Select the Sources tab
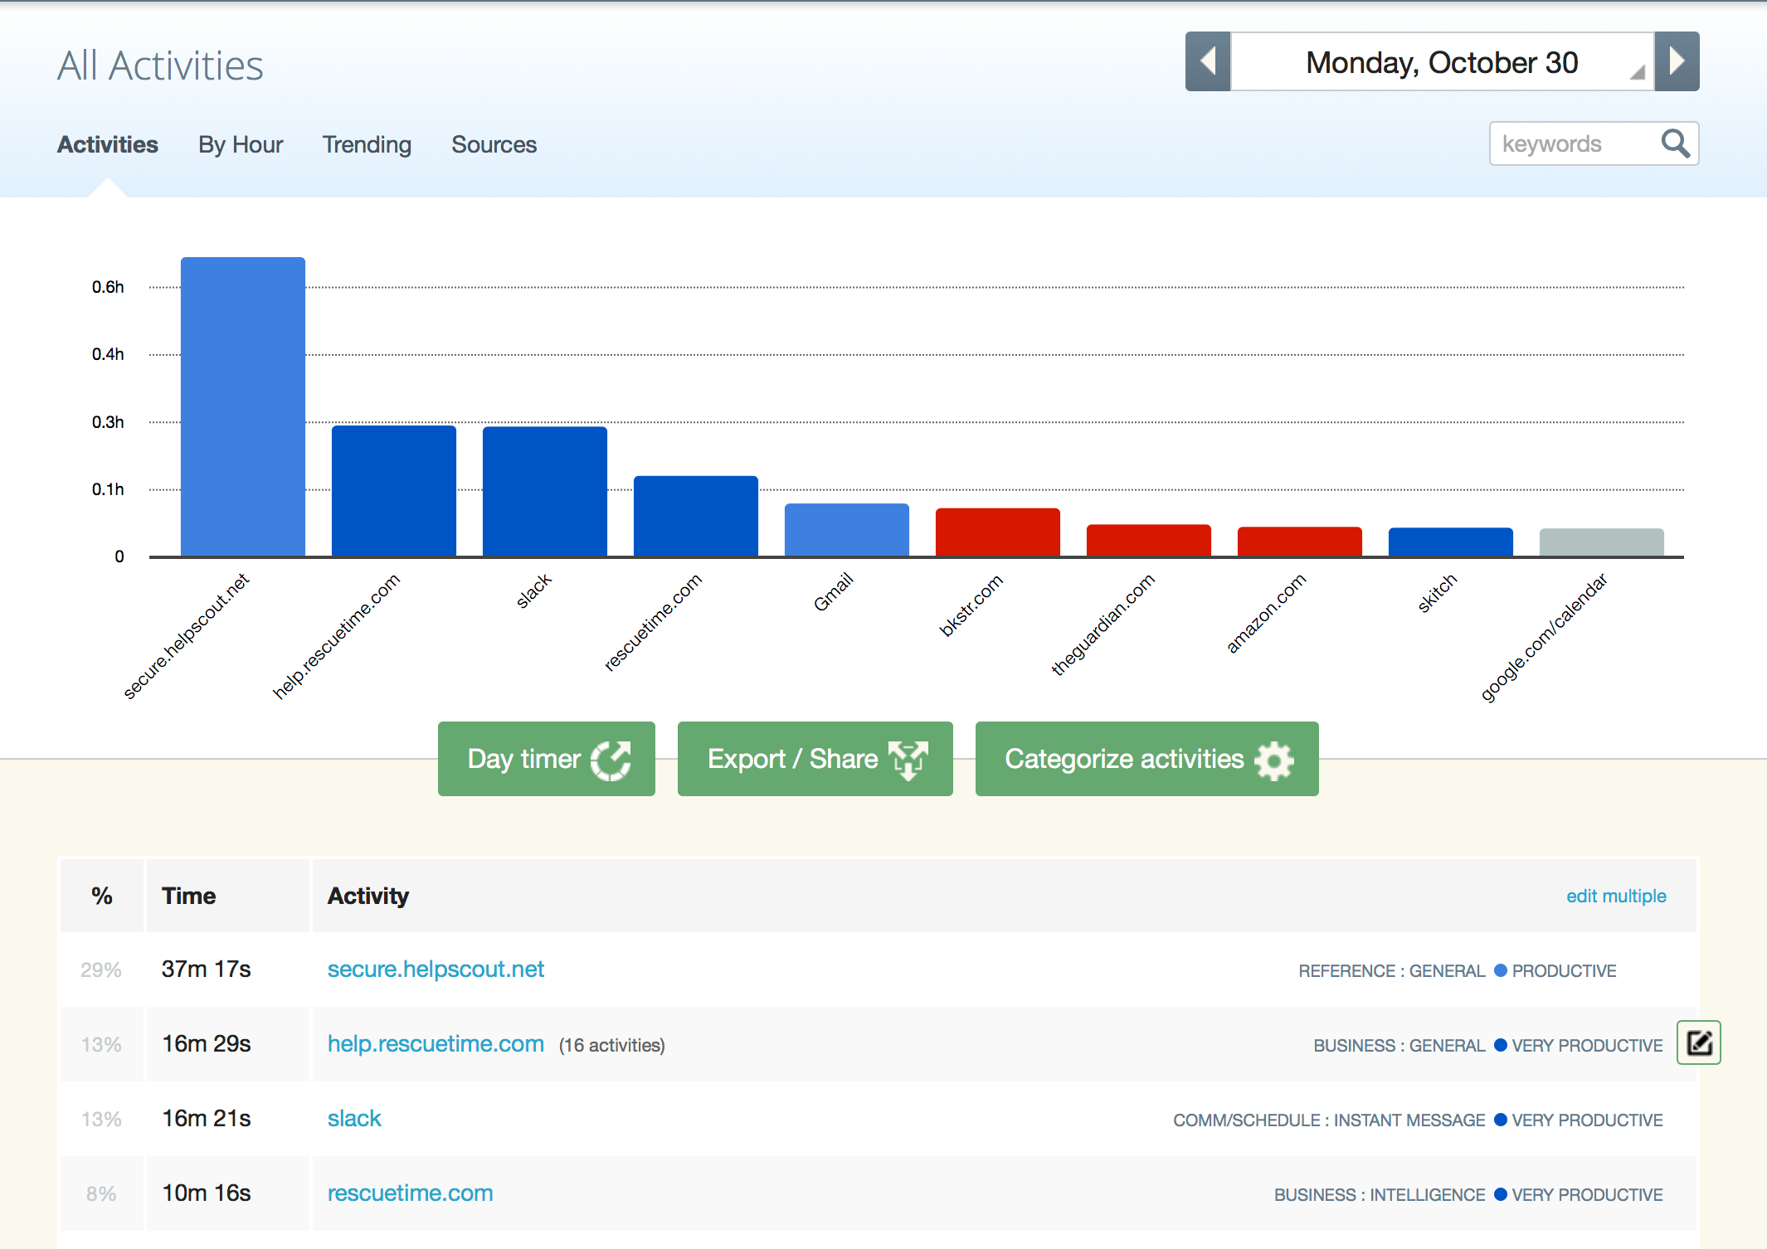1767x1249 pixels. [x=494, y=144]
